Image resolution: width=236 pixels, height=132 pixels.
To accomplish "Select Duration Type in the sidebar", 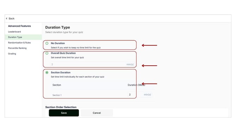I will 23,37.
